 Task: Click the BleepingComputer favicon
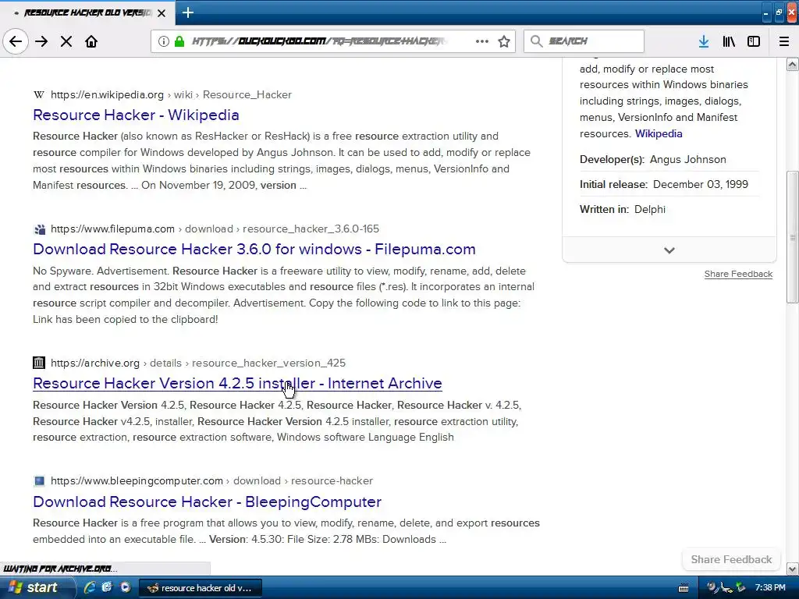[x=39, y=480]
